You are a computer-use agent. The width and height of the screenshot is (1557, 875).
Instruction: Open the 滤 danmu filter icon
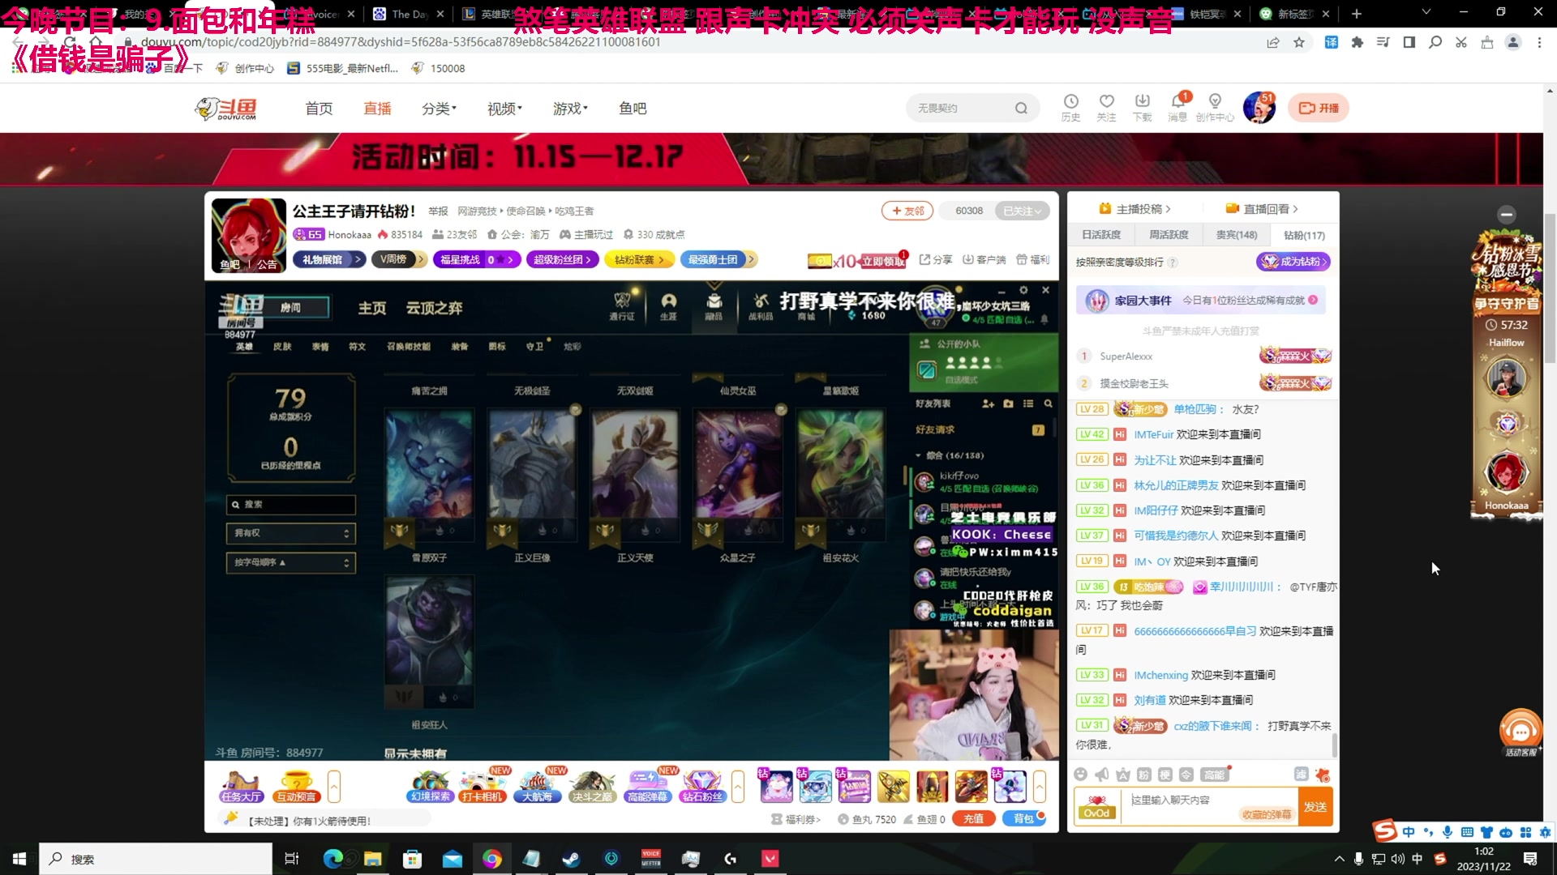(1301, 775)
